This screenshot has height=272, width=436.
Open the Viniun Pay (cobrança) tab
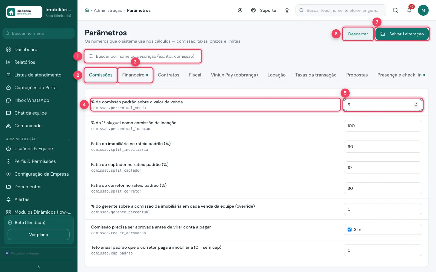[x=234, y=75]
